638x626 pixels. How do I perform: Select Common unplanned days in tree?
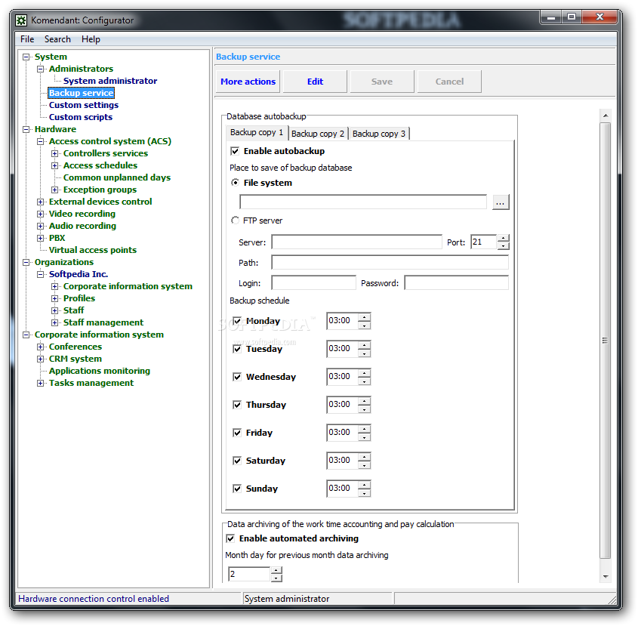point(117,178)
